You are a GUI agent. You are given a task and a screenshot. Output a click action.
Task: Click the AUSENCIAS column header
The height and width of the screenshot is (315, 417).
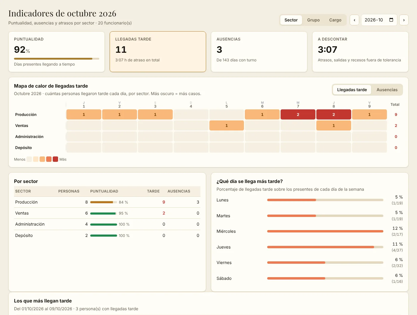point(179,191)
